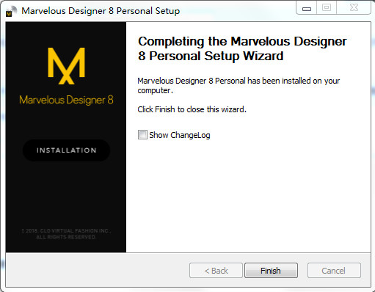Screen dimensions: 375x292
Task: Click the "has been installed on your computer" text
Action: click(x=239, y=85)
